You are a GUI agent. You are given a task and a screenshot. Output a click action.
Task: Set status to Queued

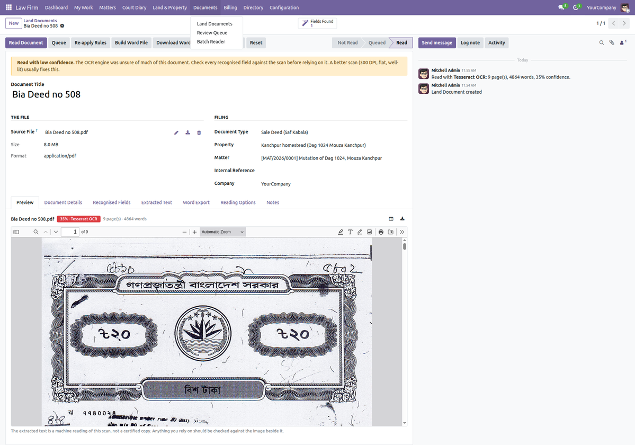377,42
